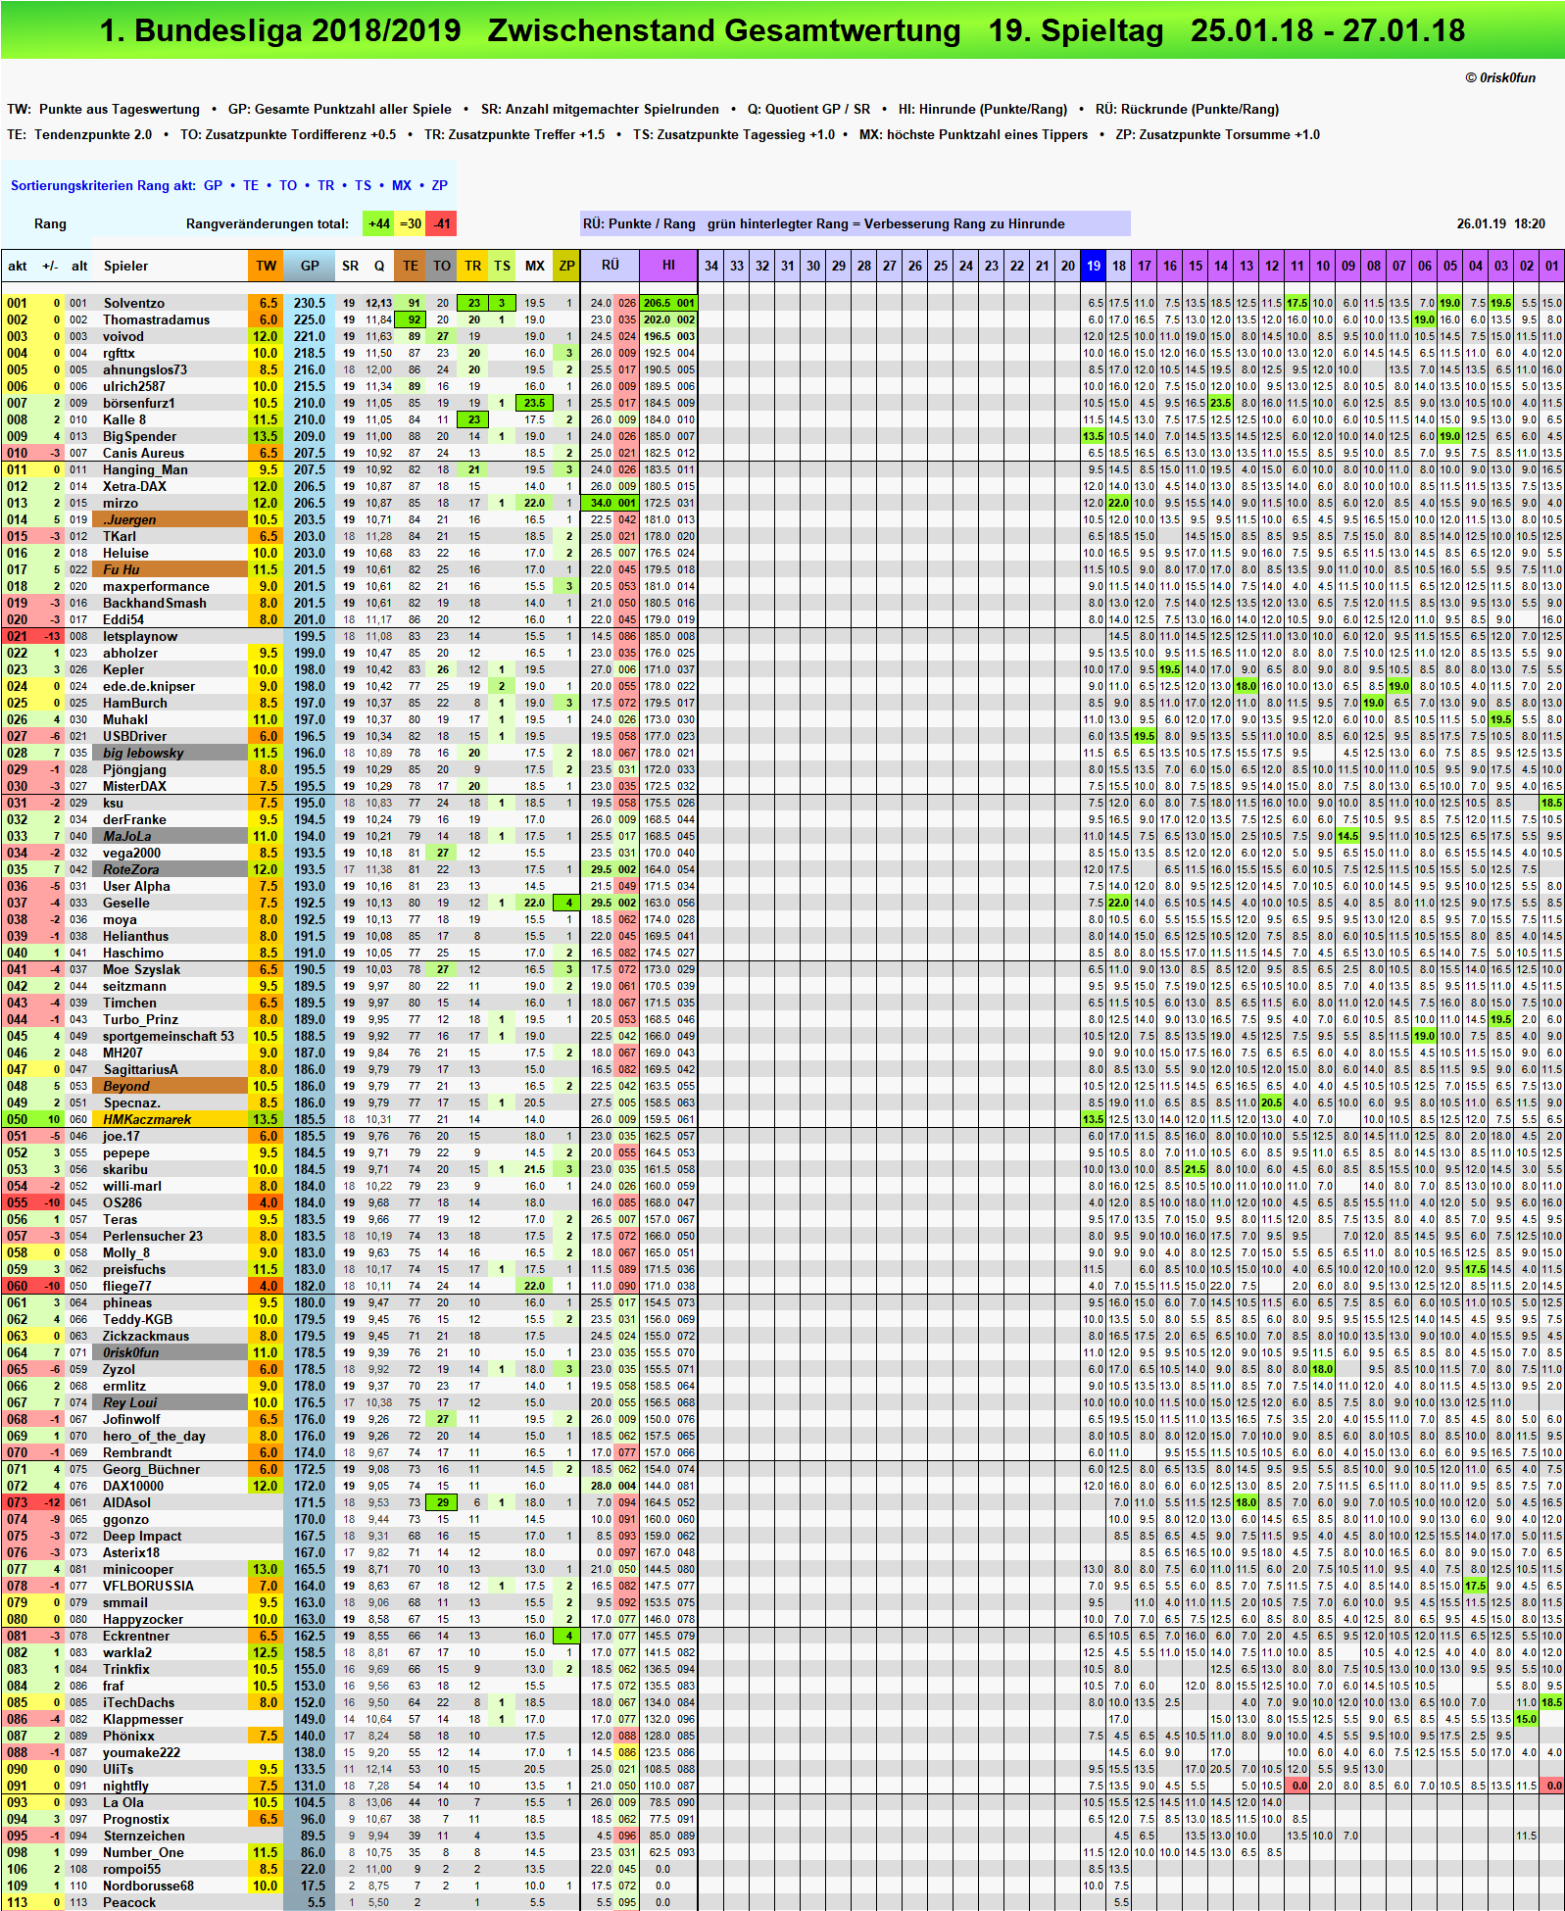The height and width of the screenshot is (1911, 1565).
Task: Select player fliege77
Action: click(x=127, y=1286)
